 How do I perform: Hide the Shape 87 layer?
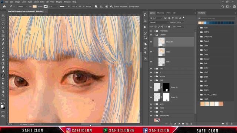(x=151, y=42)
